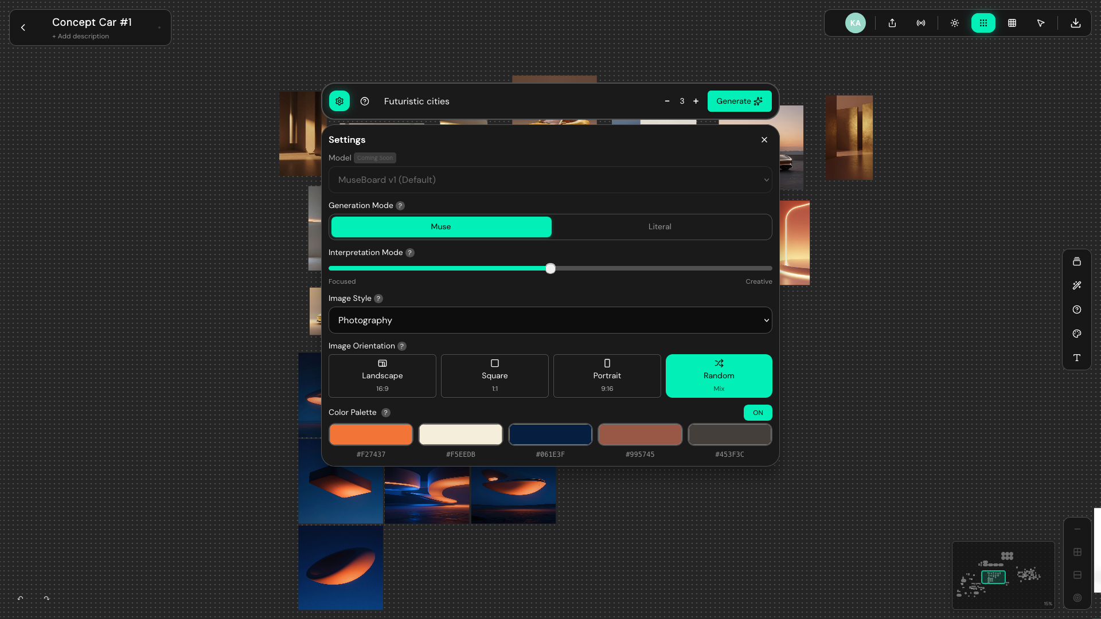Open the KA user avatar
Viewport: 1101px width, 619px height.
coord(855,23)
